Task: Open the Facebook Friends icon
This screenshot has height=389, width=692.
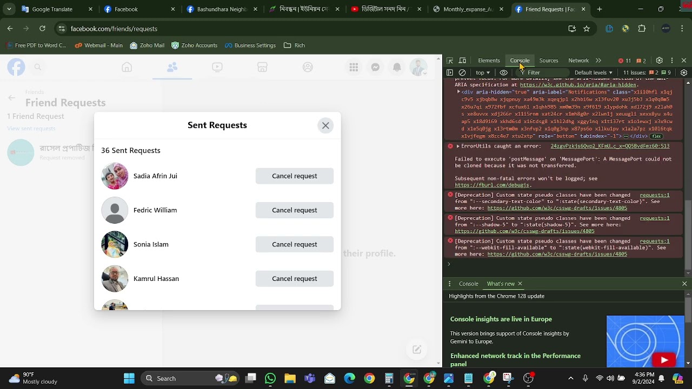Action: (x=172, y=67)
